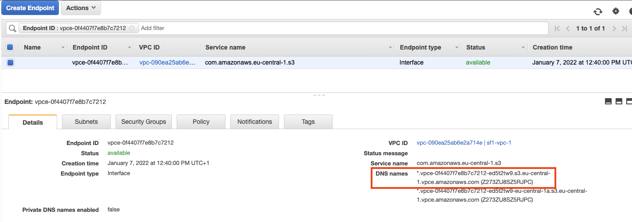The width and height of the screenshot is (632, 222).
Task: Go to next page of results
Action: (614, 28)
